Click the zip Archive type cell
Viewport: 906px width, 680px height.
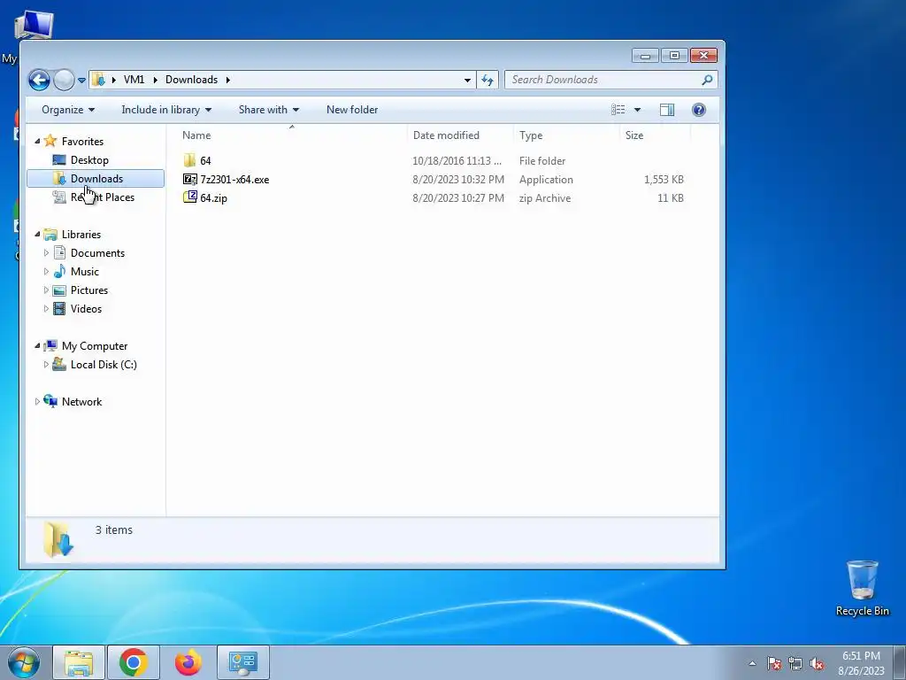545,197
